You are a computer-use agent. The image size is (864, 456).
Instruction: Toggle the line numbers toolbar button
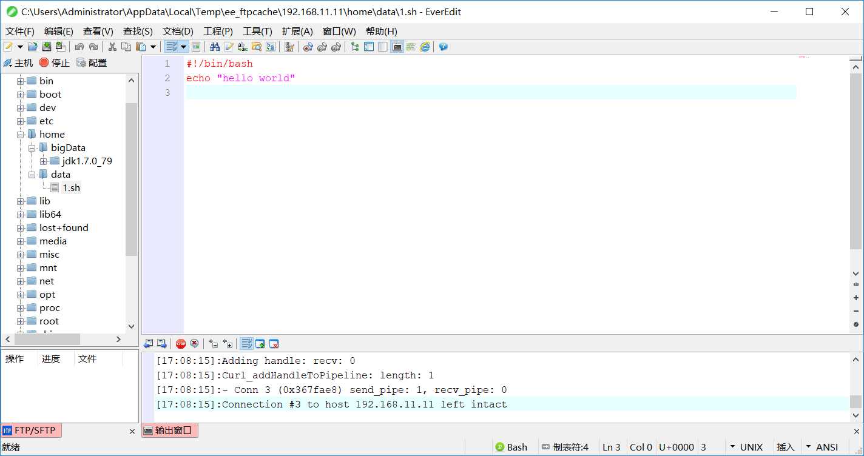(196, 47)
